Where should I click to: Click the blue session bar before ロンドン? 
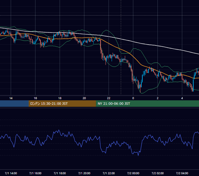[x=14, y=104]
